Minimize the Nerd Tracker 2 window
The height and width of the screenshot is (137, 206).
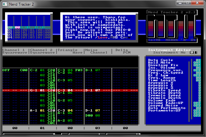coord(180,3)
